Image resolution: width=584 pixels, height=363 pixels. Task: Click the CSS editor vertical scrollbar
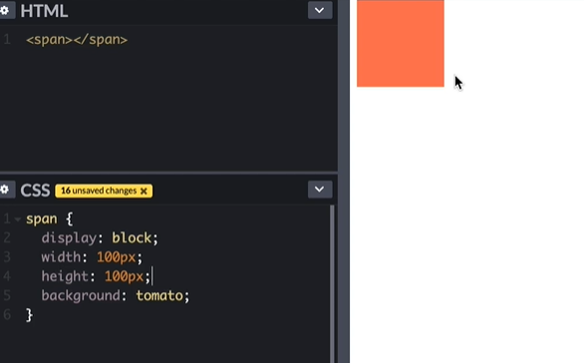[332, 283]
